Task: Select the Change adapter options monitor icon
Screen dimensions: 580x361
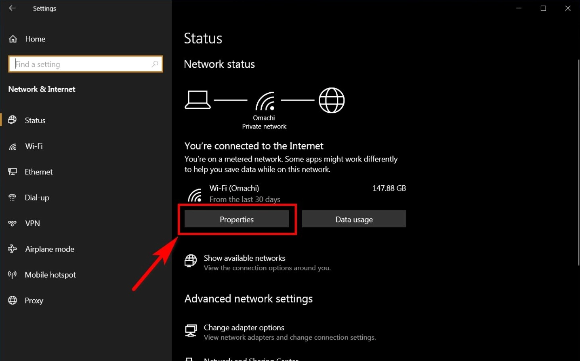Action: pyautogui.click(x=190, y=330)
